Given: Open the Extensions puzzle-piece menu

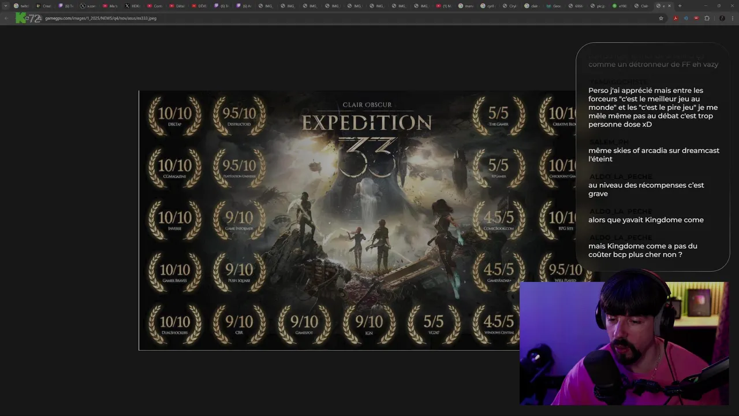Looking at the screenshot, I should 707,18.
